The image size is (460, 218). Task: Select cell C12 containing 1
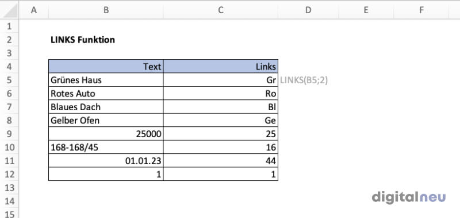tap(221, 174)
